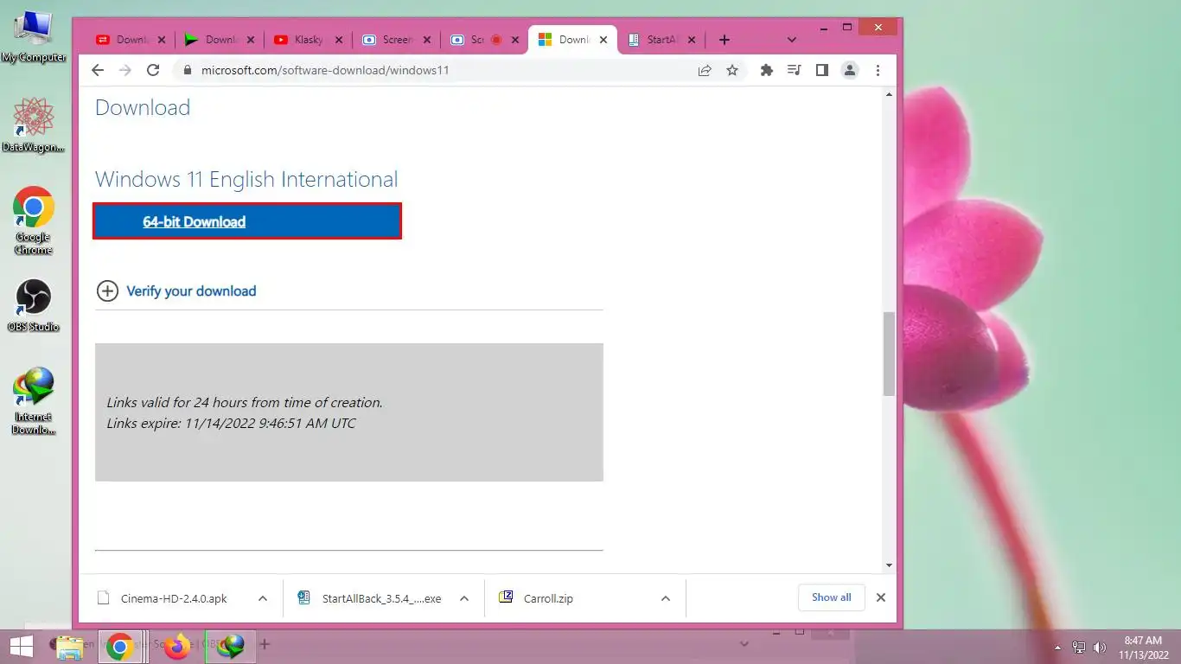This screenshot has width=1181, height=664.
Task: Click the Chrome taskbar icon
Action: 119,646
